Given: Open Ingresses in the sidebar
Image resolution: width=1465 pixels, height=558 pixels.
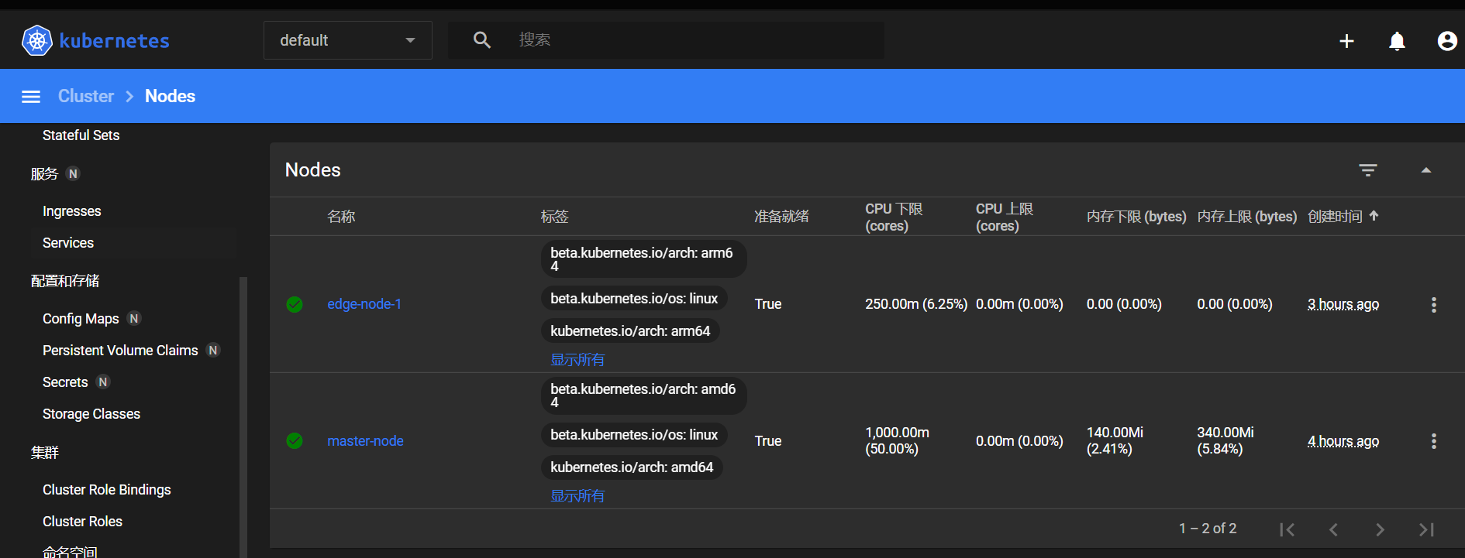Looking at the screenshot, I should pos(72,211).
